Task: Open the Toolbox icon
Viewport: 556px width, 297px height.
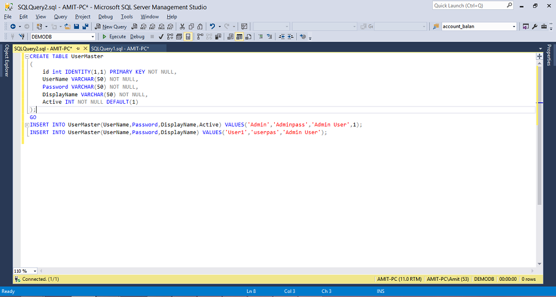Action: pos(544,26)
